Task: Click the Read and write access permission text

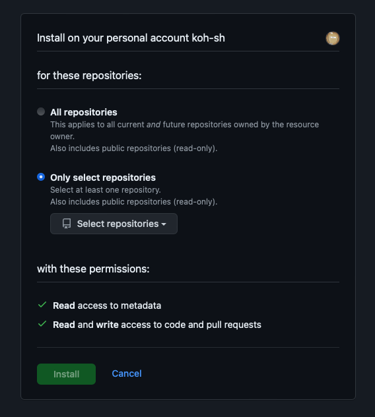Action: 157,325
